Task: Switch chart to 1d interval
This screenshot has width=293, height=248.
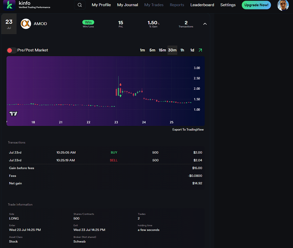Action: 192,50
